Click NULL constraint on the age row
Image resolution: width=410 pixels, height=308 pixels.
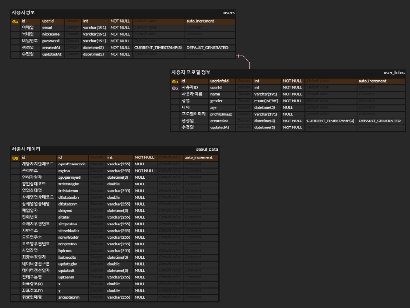click(292, 108)
